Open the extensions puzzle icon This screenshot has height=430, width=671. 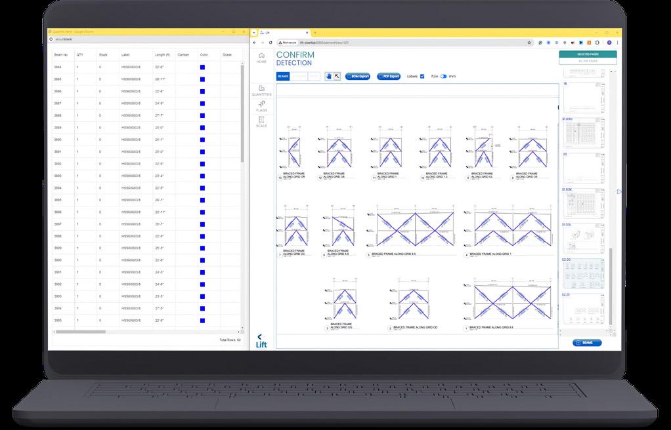pos(598,43)
